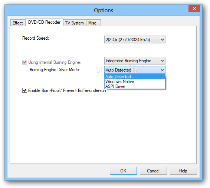Open the Record Speed dropdown
This screenshot has height=188, width=210.
(135, 39)
